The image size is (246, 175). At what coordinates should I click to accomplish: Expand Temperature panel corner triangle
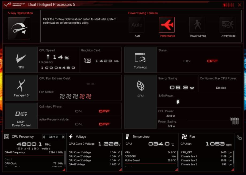click(x=176, y=170)
